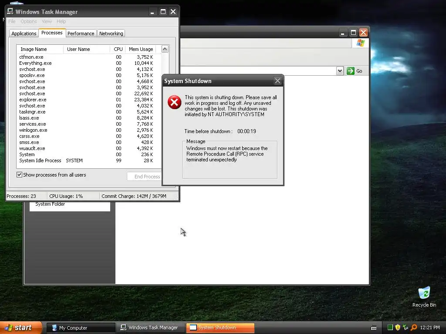The width and height of the screenshot is (446, 334).
Task: Open the Options menu in Task Manager
Action: (29, 21)
